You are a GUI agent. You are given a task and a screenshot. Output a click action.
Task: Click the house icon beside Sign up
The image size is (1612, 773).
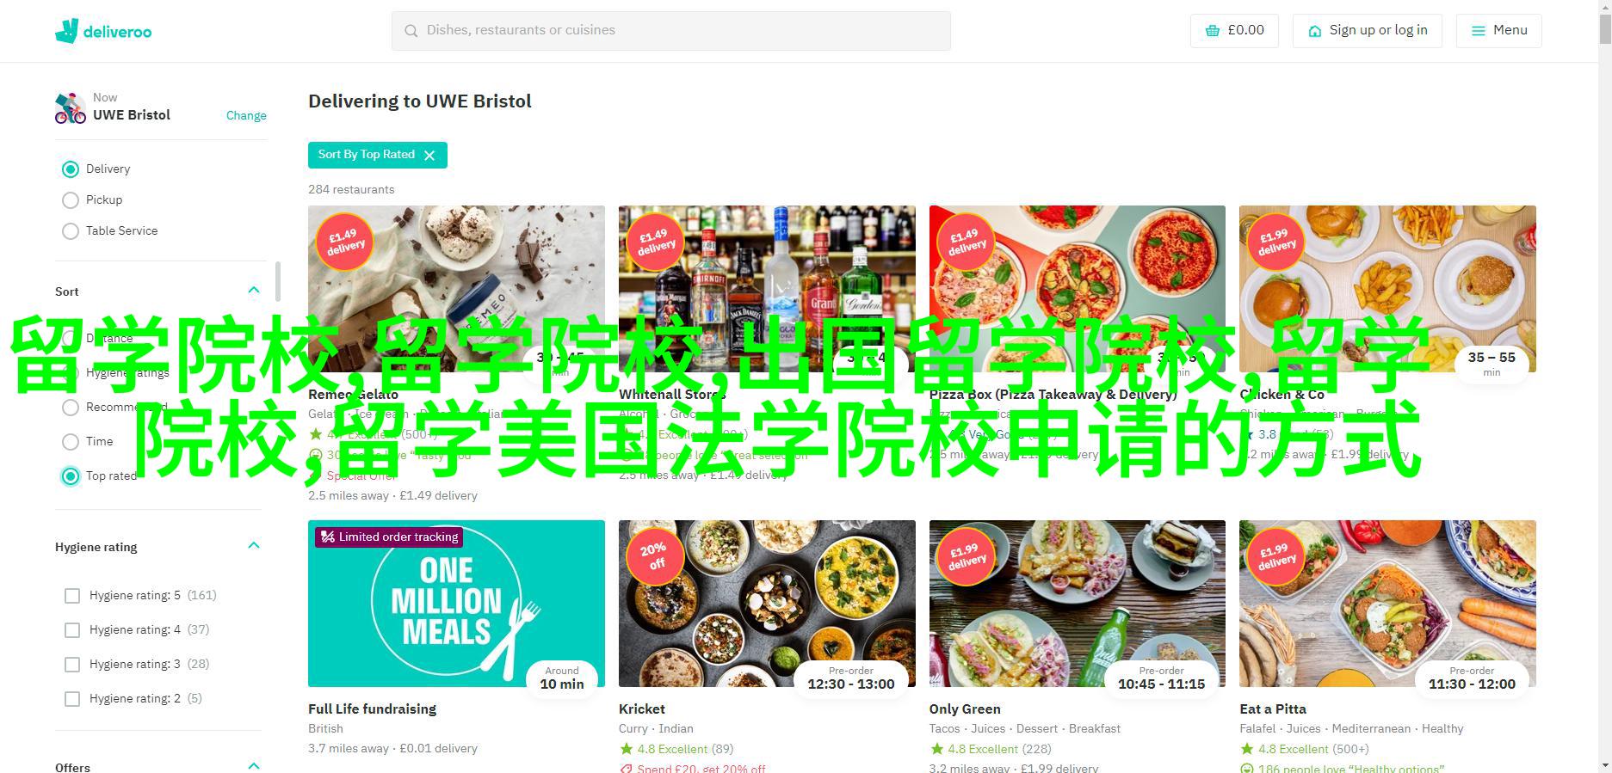tap(1314, 30)
